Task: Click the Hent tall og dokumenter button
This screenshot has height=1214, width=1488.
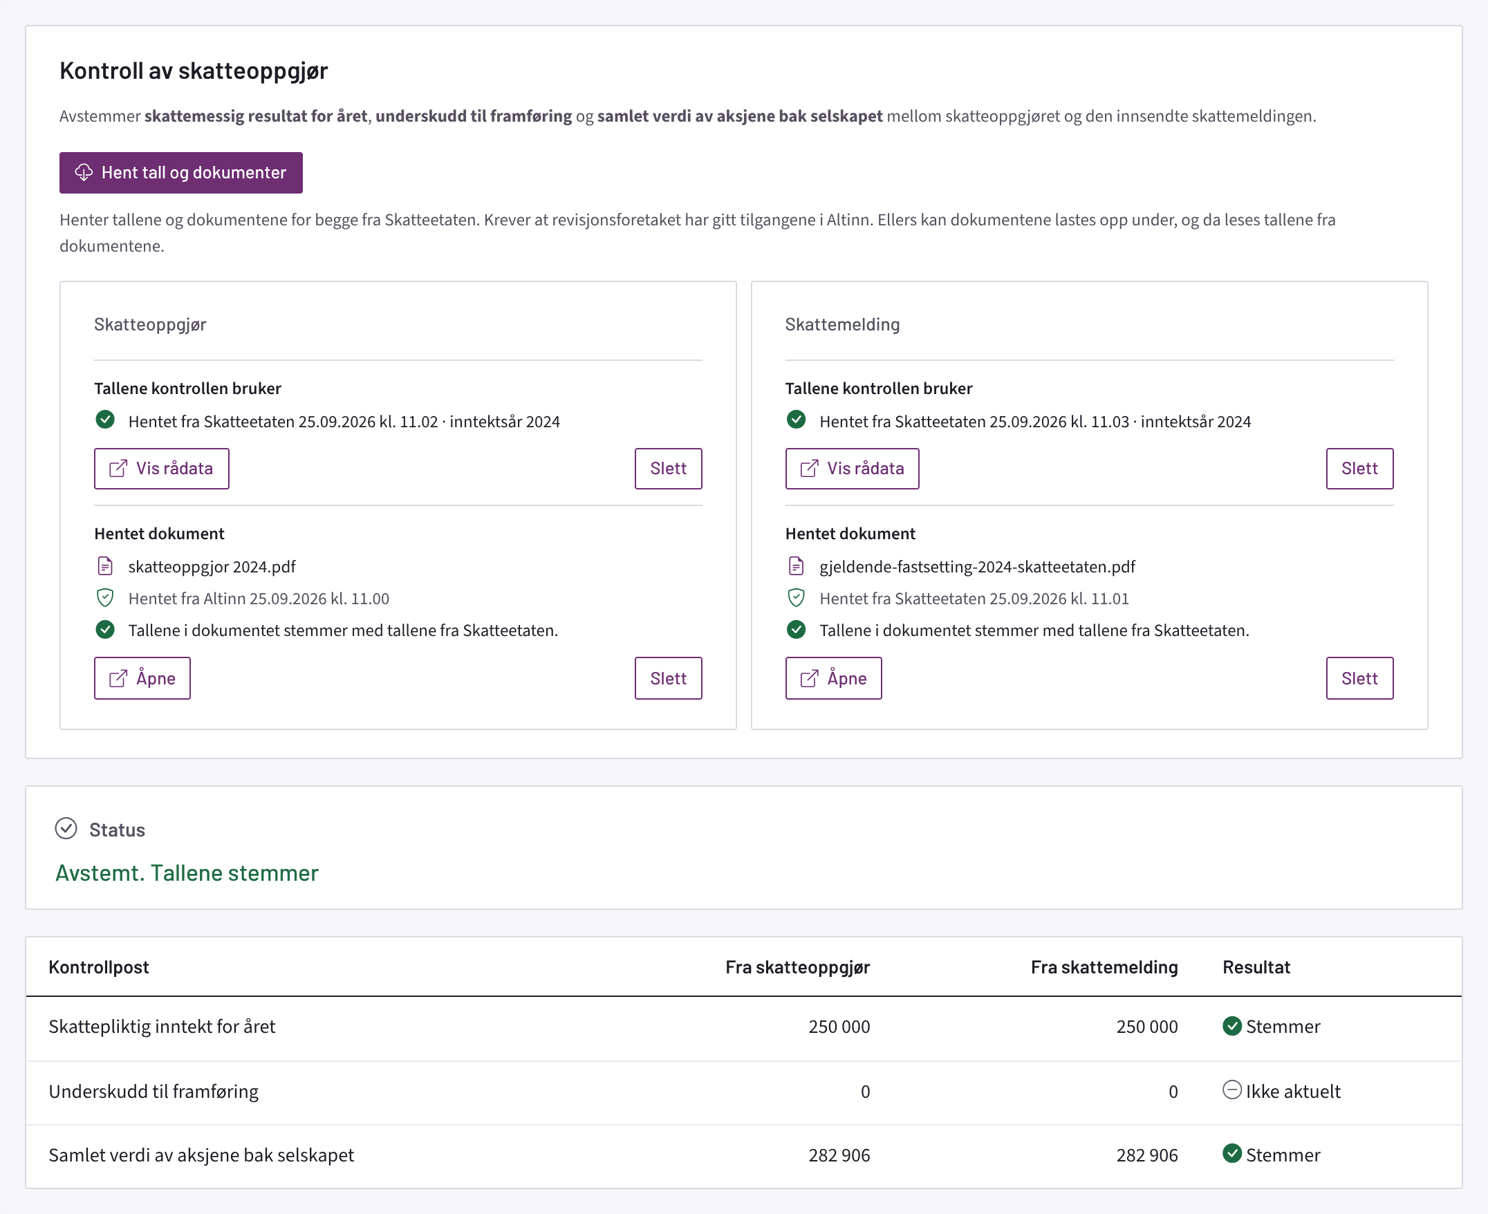Action: tap(180, 173)
